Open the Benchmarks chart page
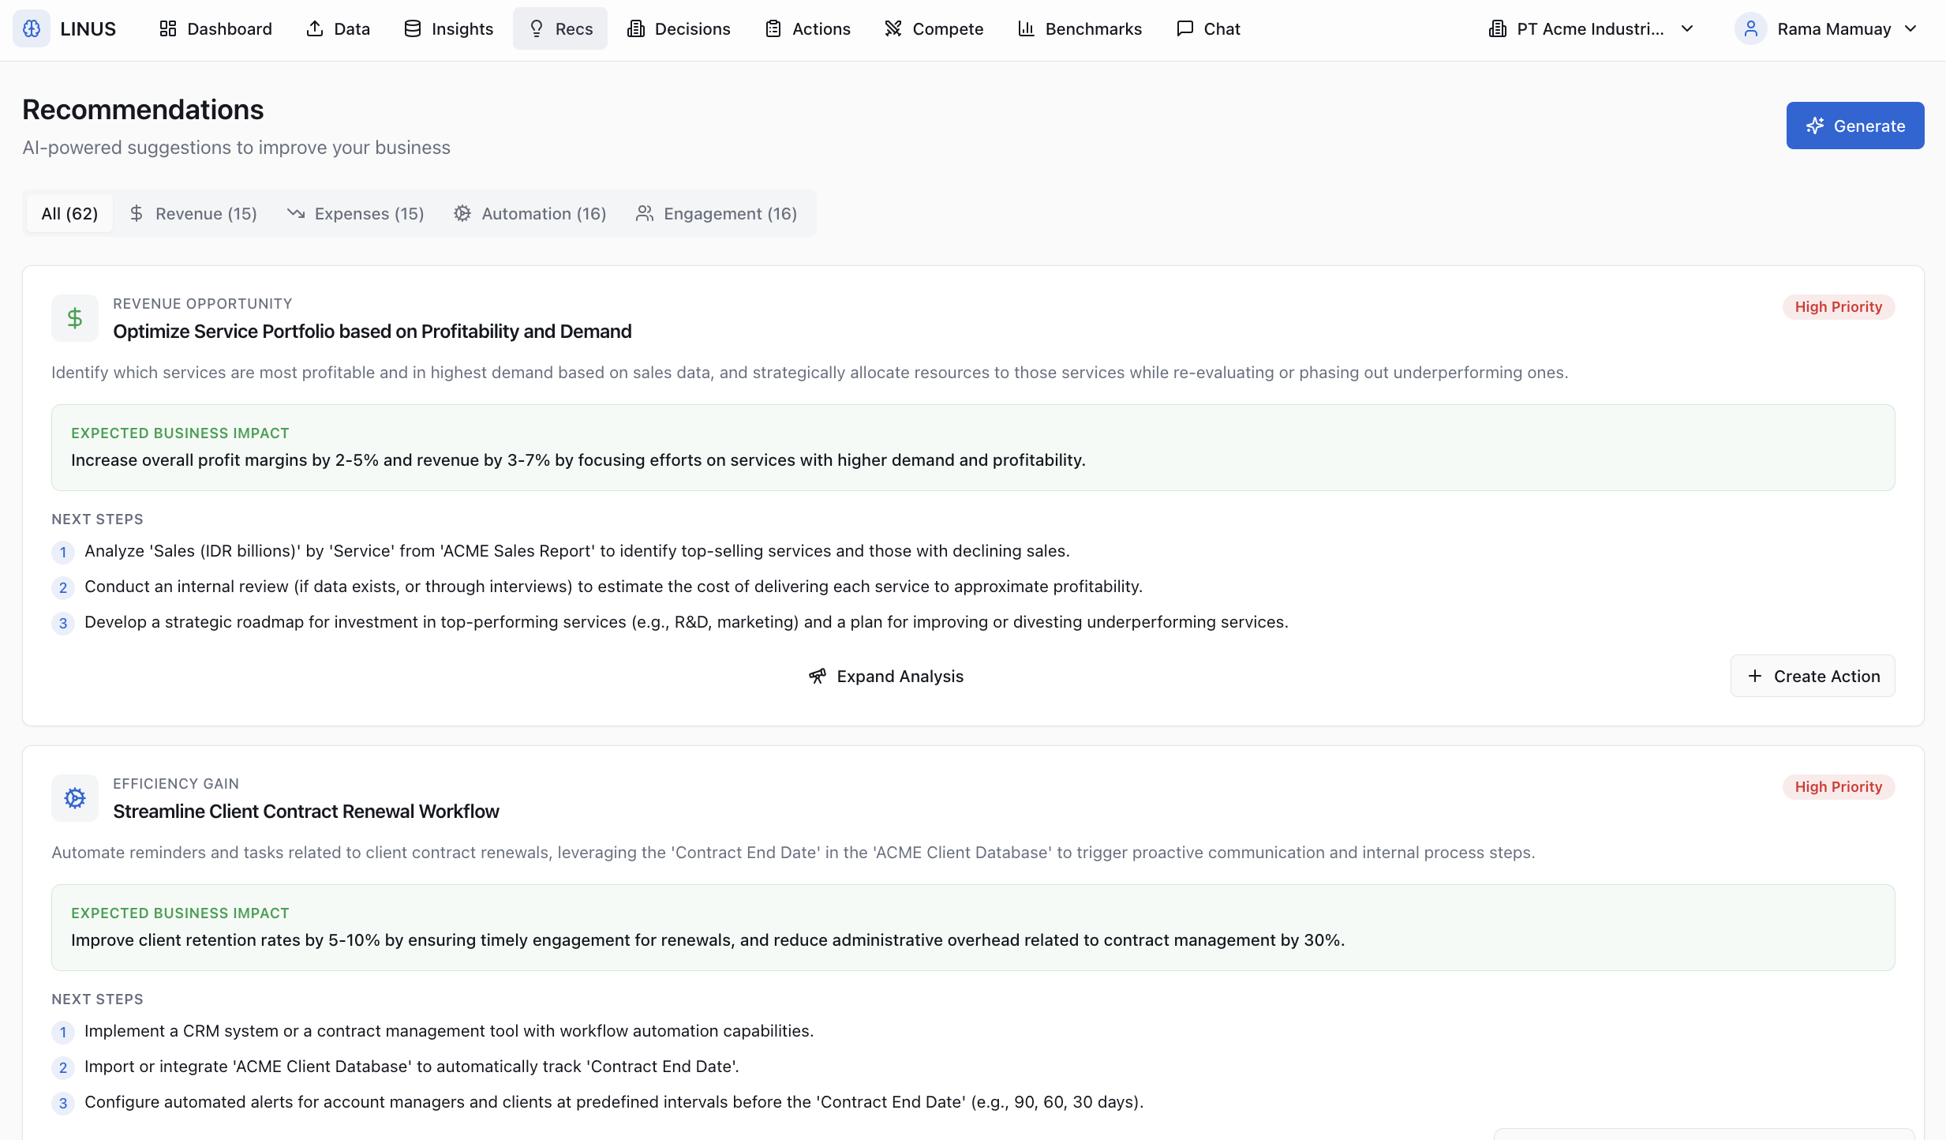This screenshot has height=1140, width=1946. coord(1080,28)
